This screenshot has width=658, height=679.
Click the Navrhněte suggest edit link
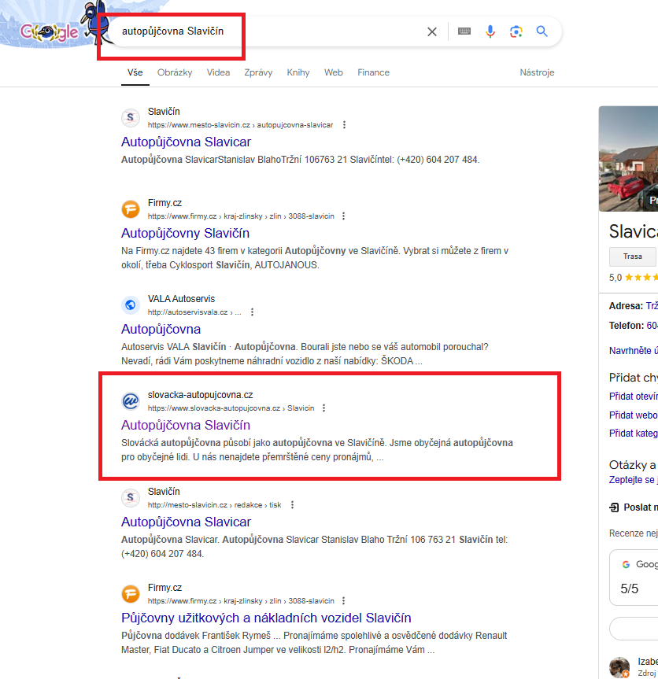pos(634,350)
